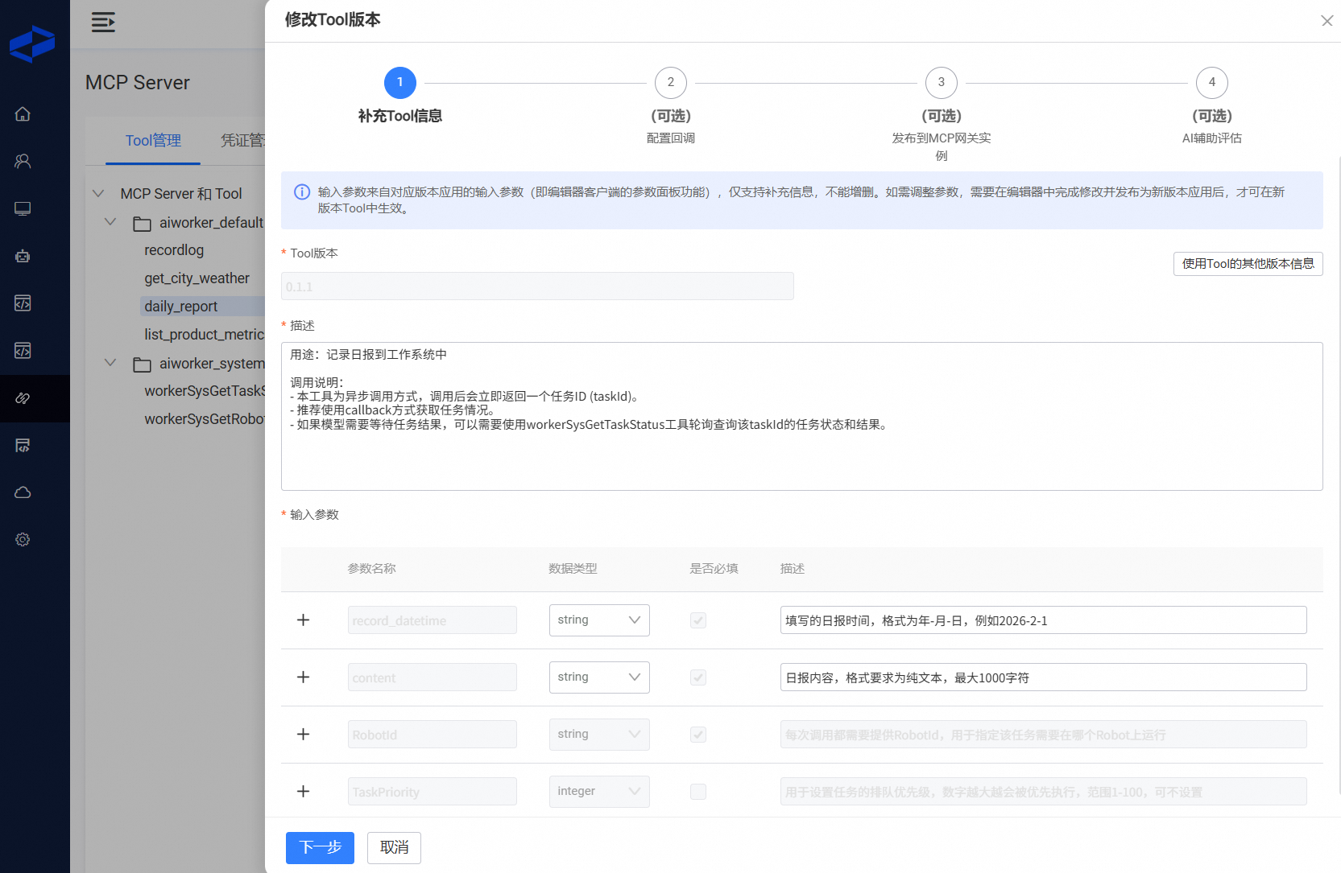
Task: Select daily_report tool in tree
Action: click(181, 307)
